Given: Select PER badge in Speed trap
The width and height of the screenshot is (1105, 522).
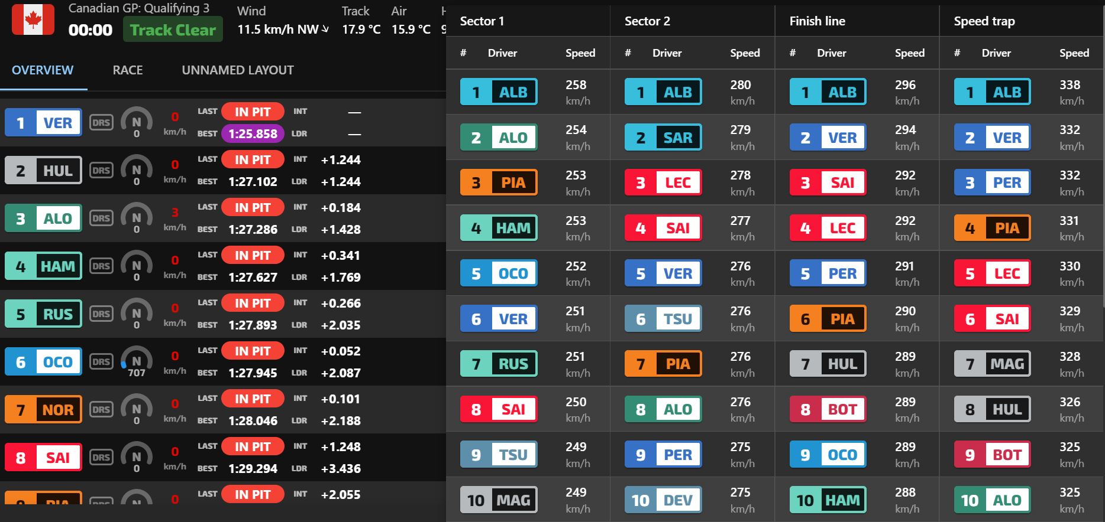Looking at the screenshot, I should (x=992, y=182).
